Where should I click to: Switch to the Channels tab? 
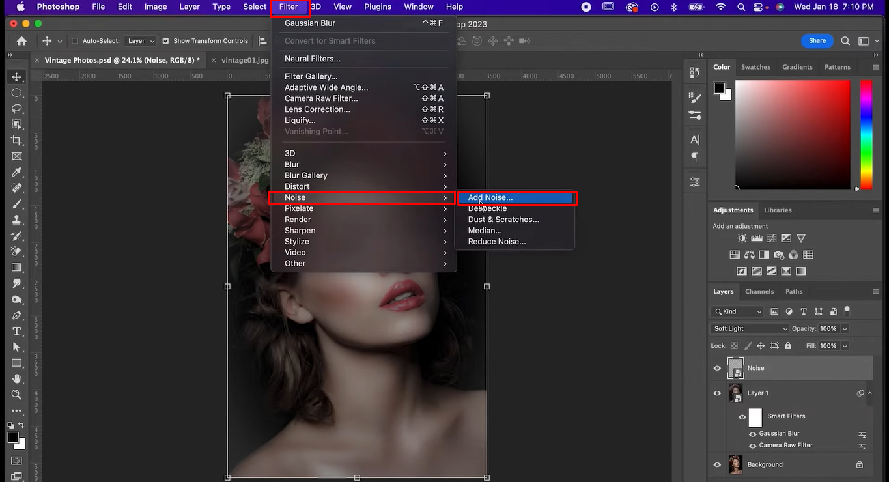point(759,291)
